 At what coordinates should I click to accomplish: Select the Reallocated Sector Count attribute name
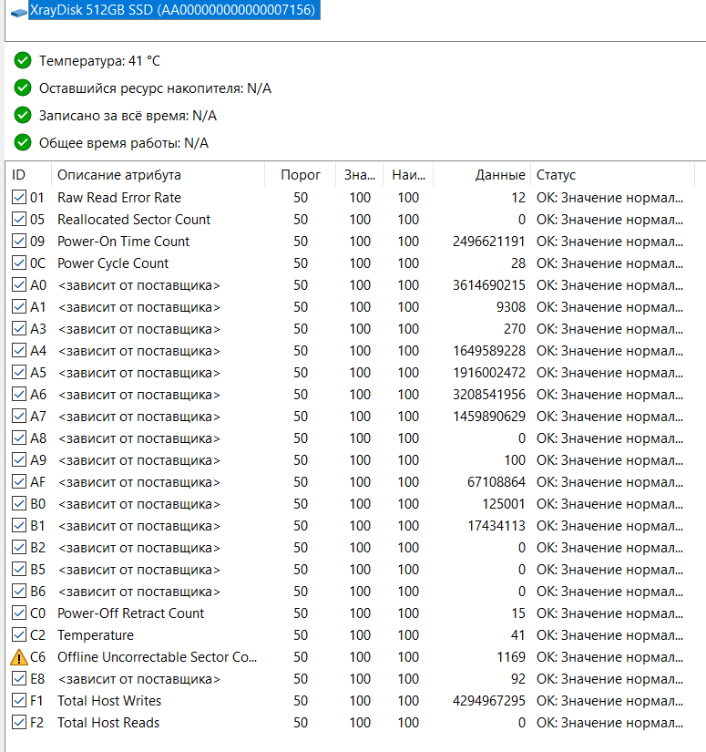tap(134, 220)
